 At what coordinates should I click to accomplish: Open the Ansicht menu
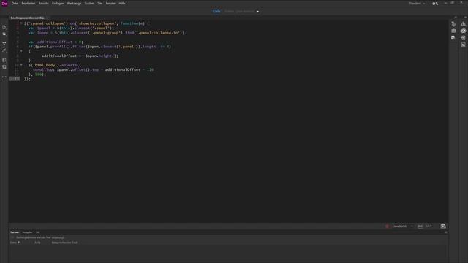(44, 3)
